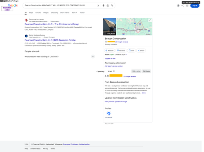Switch to the Forums tab
This screenshot has width=204, height=152.
click(38, 13)
